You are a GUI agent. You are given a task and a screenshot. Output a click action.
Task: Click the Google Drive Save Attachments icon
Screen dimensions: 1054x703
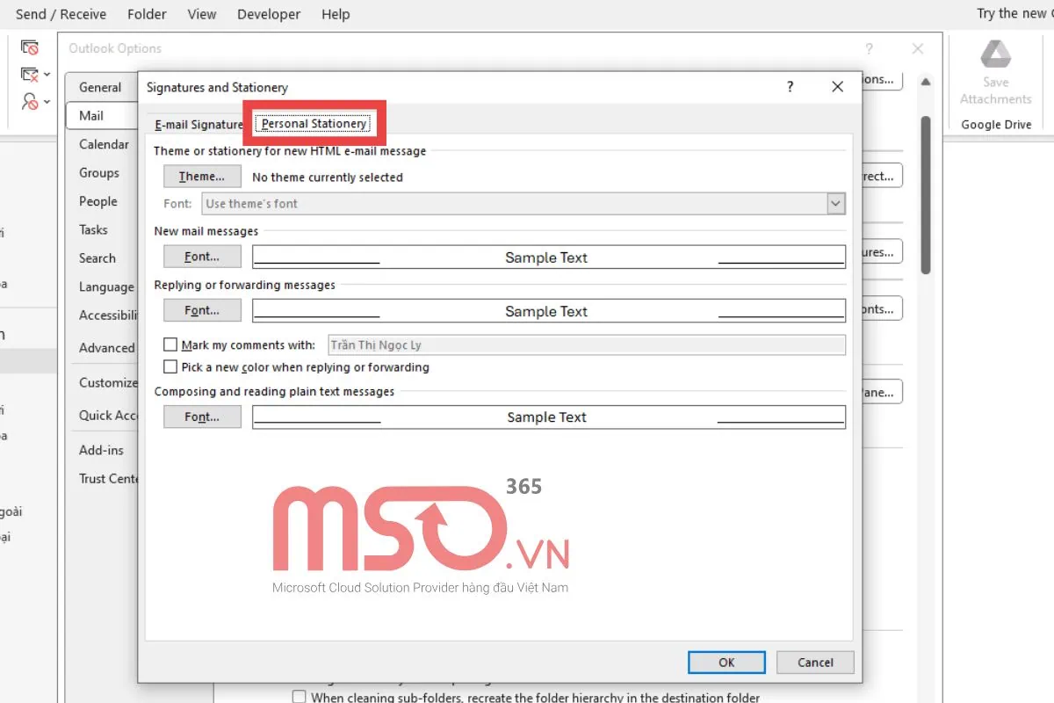(x=995, y=54)
